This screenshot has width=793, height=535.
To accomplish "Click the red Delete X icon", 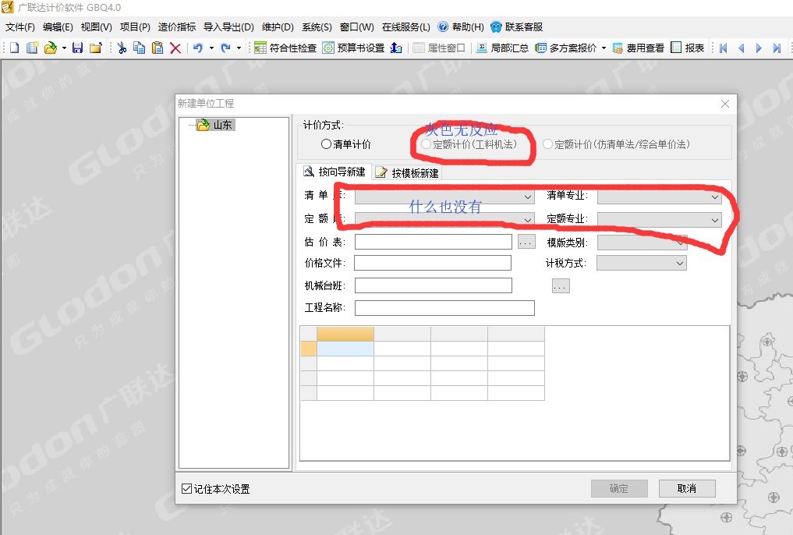I will pos(175,48).
